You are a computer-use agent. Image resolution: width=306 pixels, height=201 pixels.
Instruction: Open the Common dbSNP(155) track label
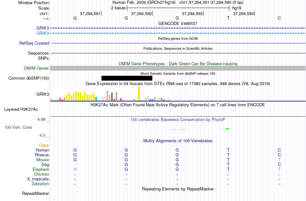pos(29,78)
